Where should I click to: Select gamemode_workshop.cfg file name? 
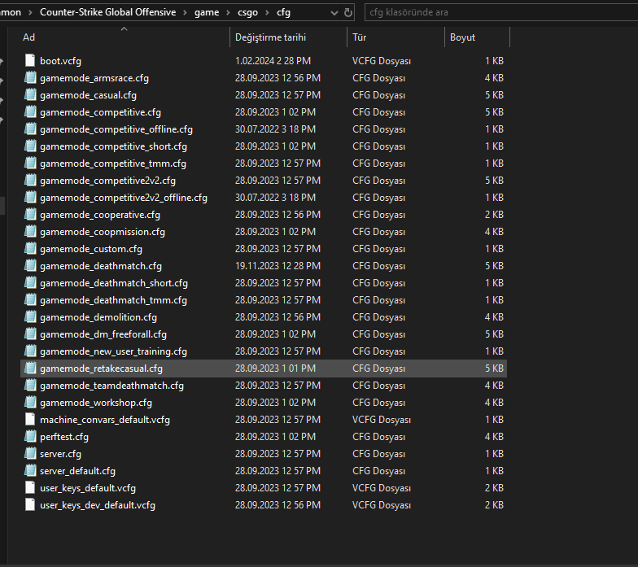96,403
